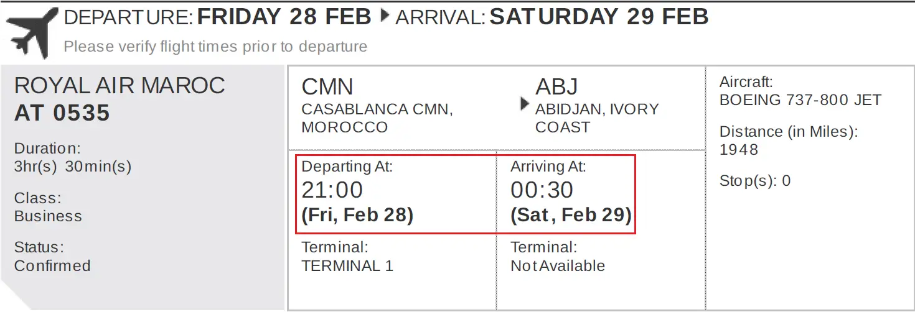Select the arrival date SATURDAY 29 FEB
Image resolution: width=915 pixels, height=312 pixels.
click(x=599, y=17)
